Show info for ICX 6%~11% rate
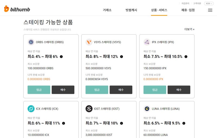This screenshot has height=138, width=217. click(63, 123)
